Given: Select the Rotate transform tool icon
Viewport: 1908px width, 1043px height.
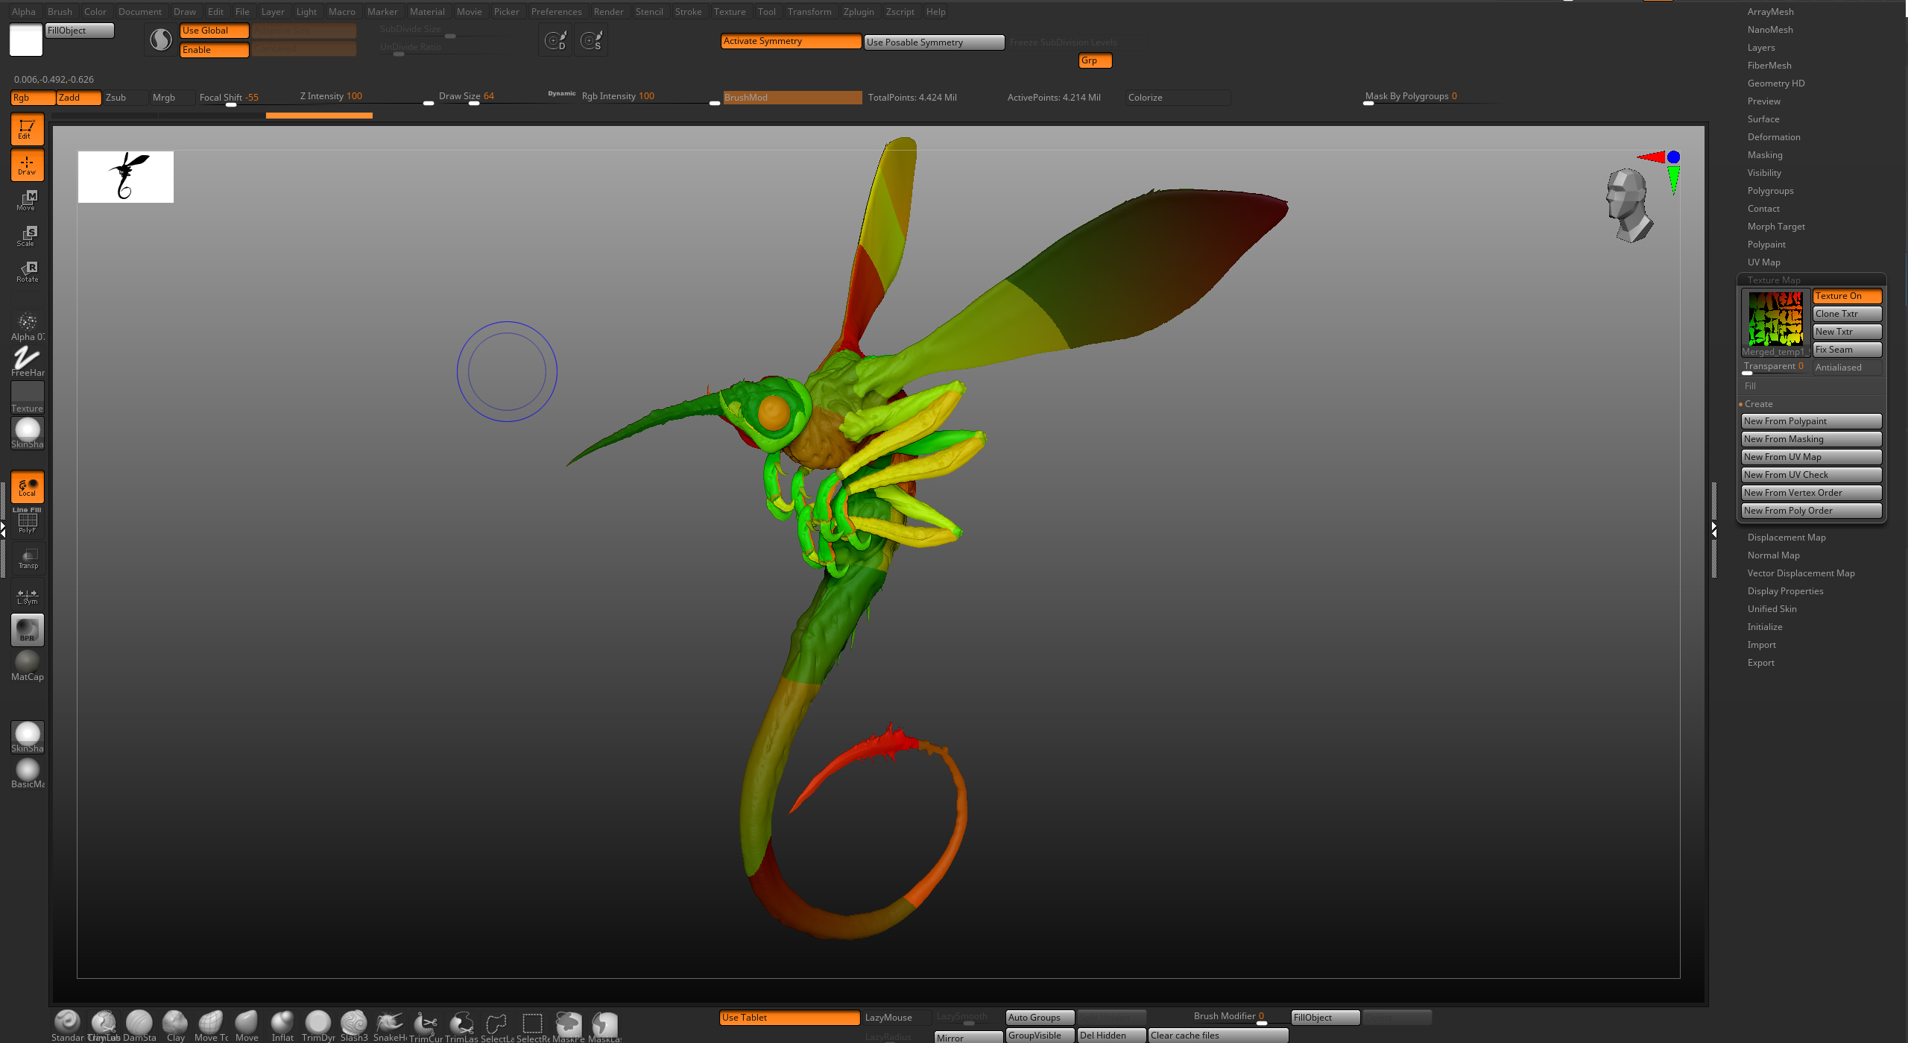Looking at the screenshot, I should tap(28, 271).
